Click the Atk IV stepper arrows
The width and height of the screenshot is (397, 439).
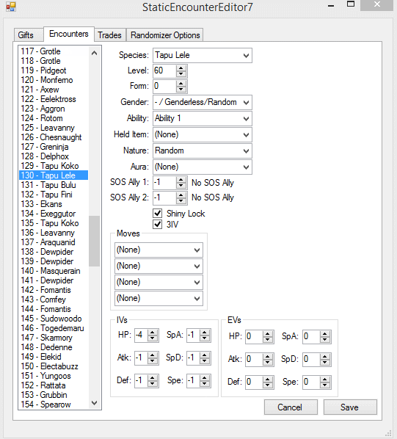tap(153, 358)
